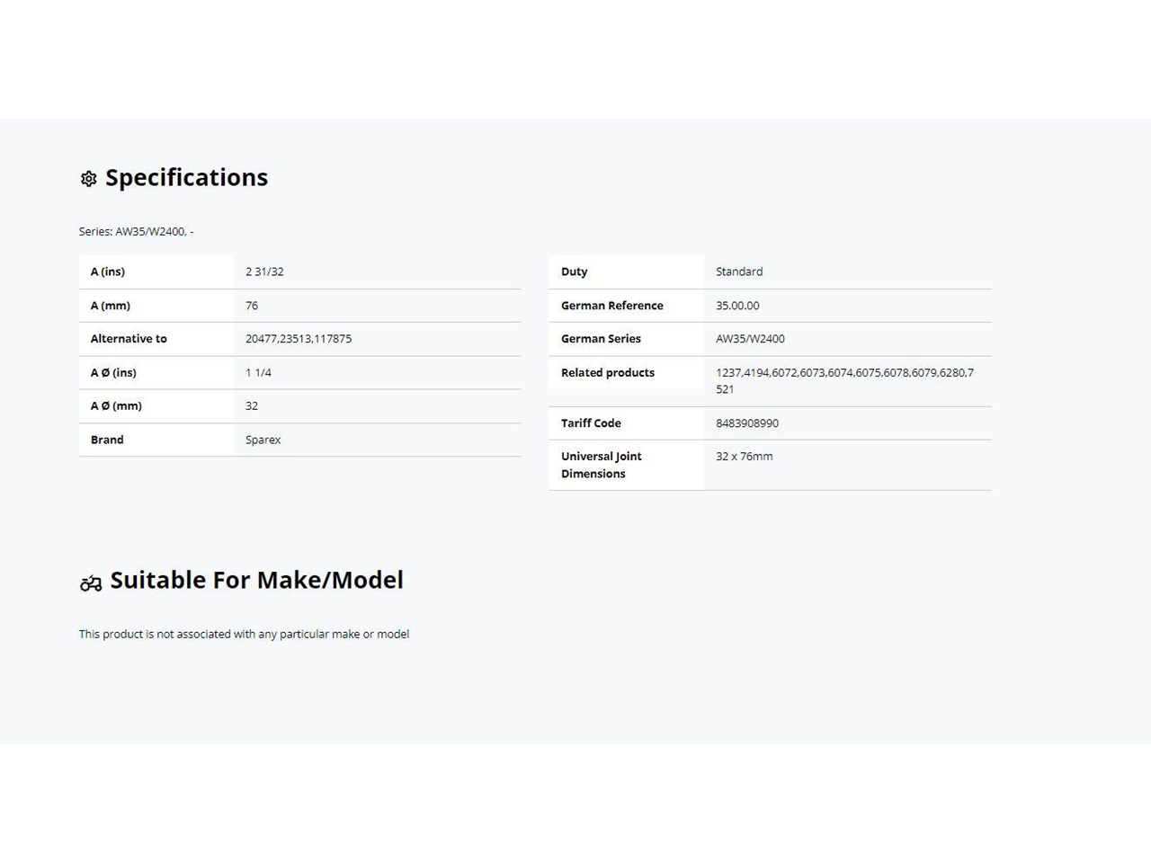The height and width of the screenshot is (863, 1151).
Task: Select the 32 x 76mm dimensions value
Action: coord(745,457)
